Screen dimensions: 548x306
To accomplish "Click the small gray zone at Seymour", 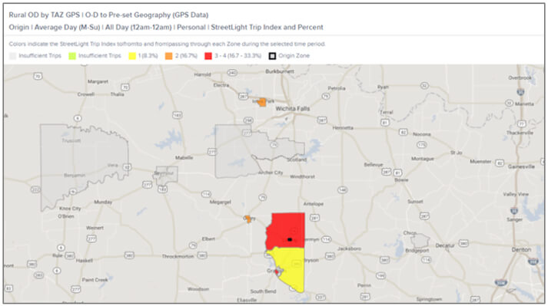I will (167, 175).
